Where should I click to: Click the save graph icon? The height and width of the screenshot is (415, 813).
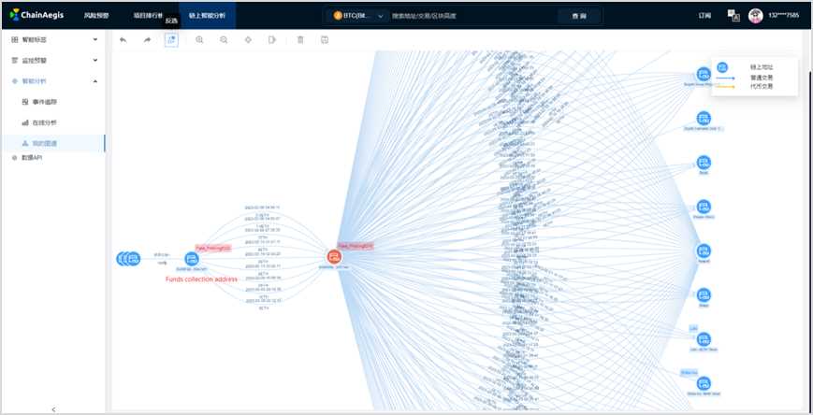tap(325, 40)
